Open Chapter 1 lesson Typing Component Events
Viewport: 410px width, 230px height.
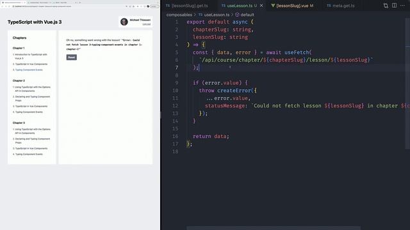coord(28,70)
